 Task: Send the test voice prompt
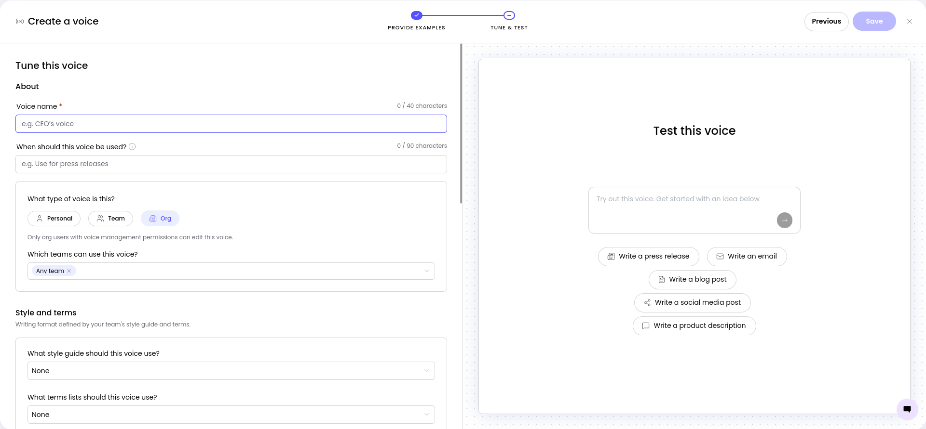pyautogui.click(x=785, y=220)
